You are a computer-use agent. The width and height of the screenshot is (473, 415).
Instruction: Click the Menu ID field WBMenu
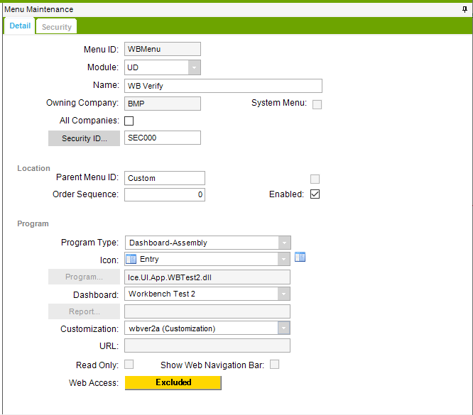(x=163, y=49)
